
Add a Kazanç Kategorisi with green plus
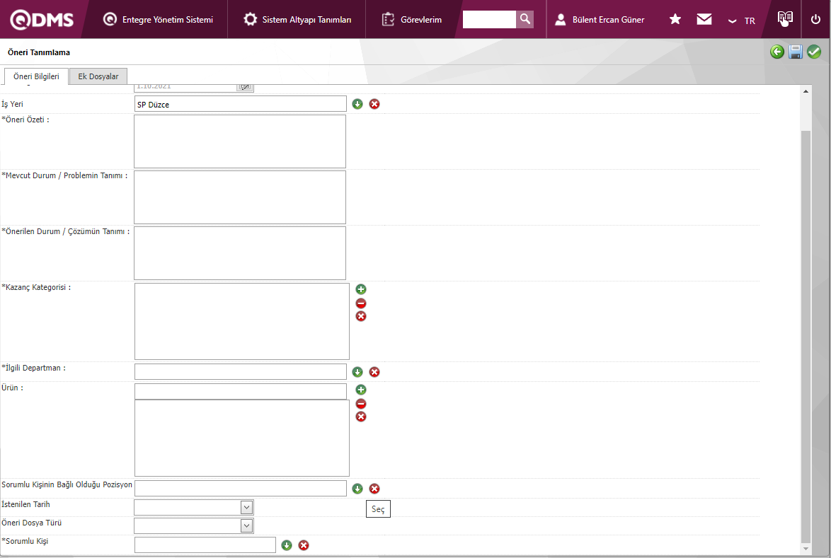361,289
